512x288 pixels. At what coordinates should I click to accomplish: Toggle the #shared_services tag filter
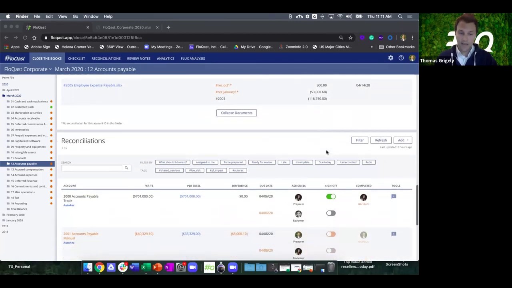[x=170, y=170]
